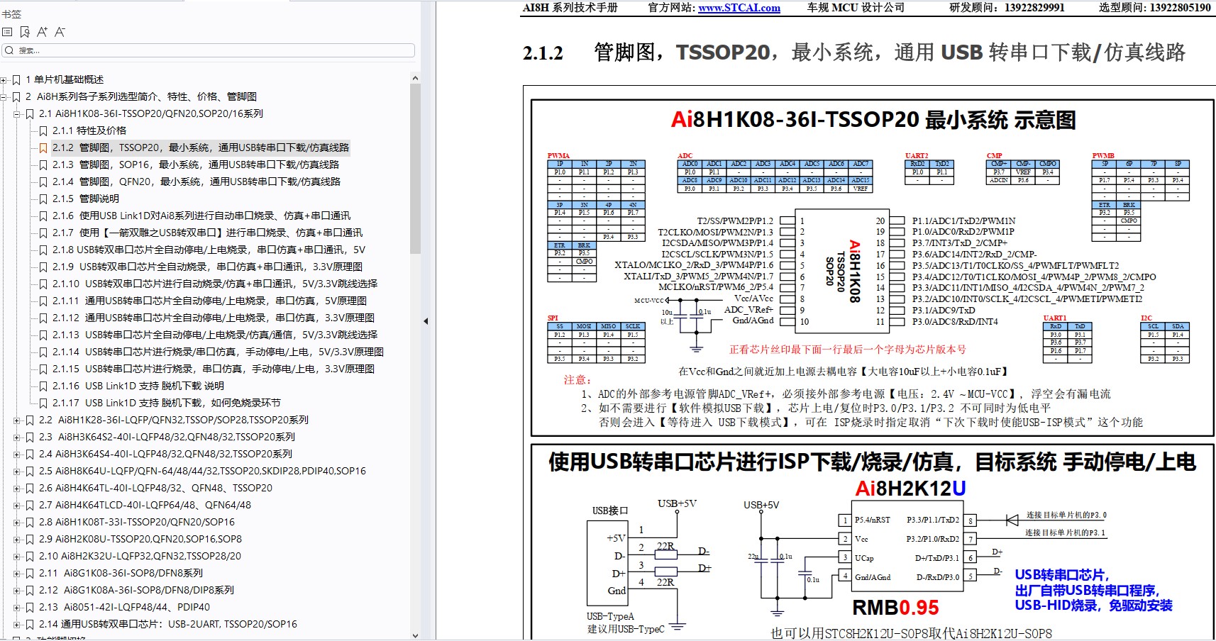The height and width of the screenshot is (641, 1216).
Task: Increase bookmark font size with A+ icon
Action: point(43,32)
